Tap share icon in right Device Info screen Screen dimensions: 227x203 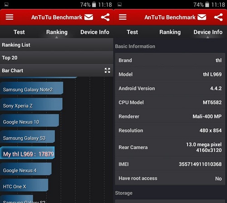218,17
